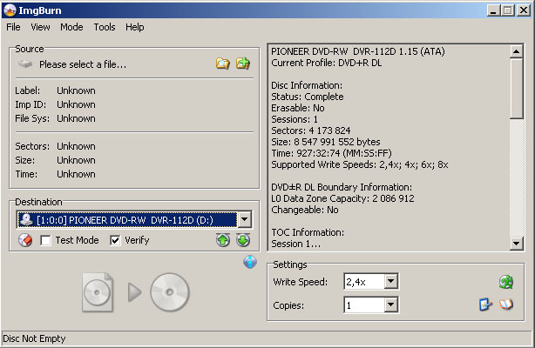Click the 'Time: 927:32:74' line

(x=332, y=153)
